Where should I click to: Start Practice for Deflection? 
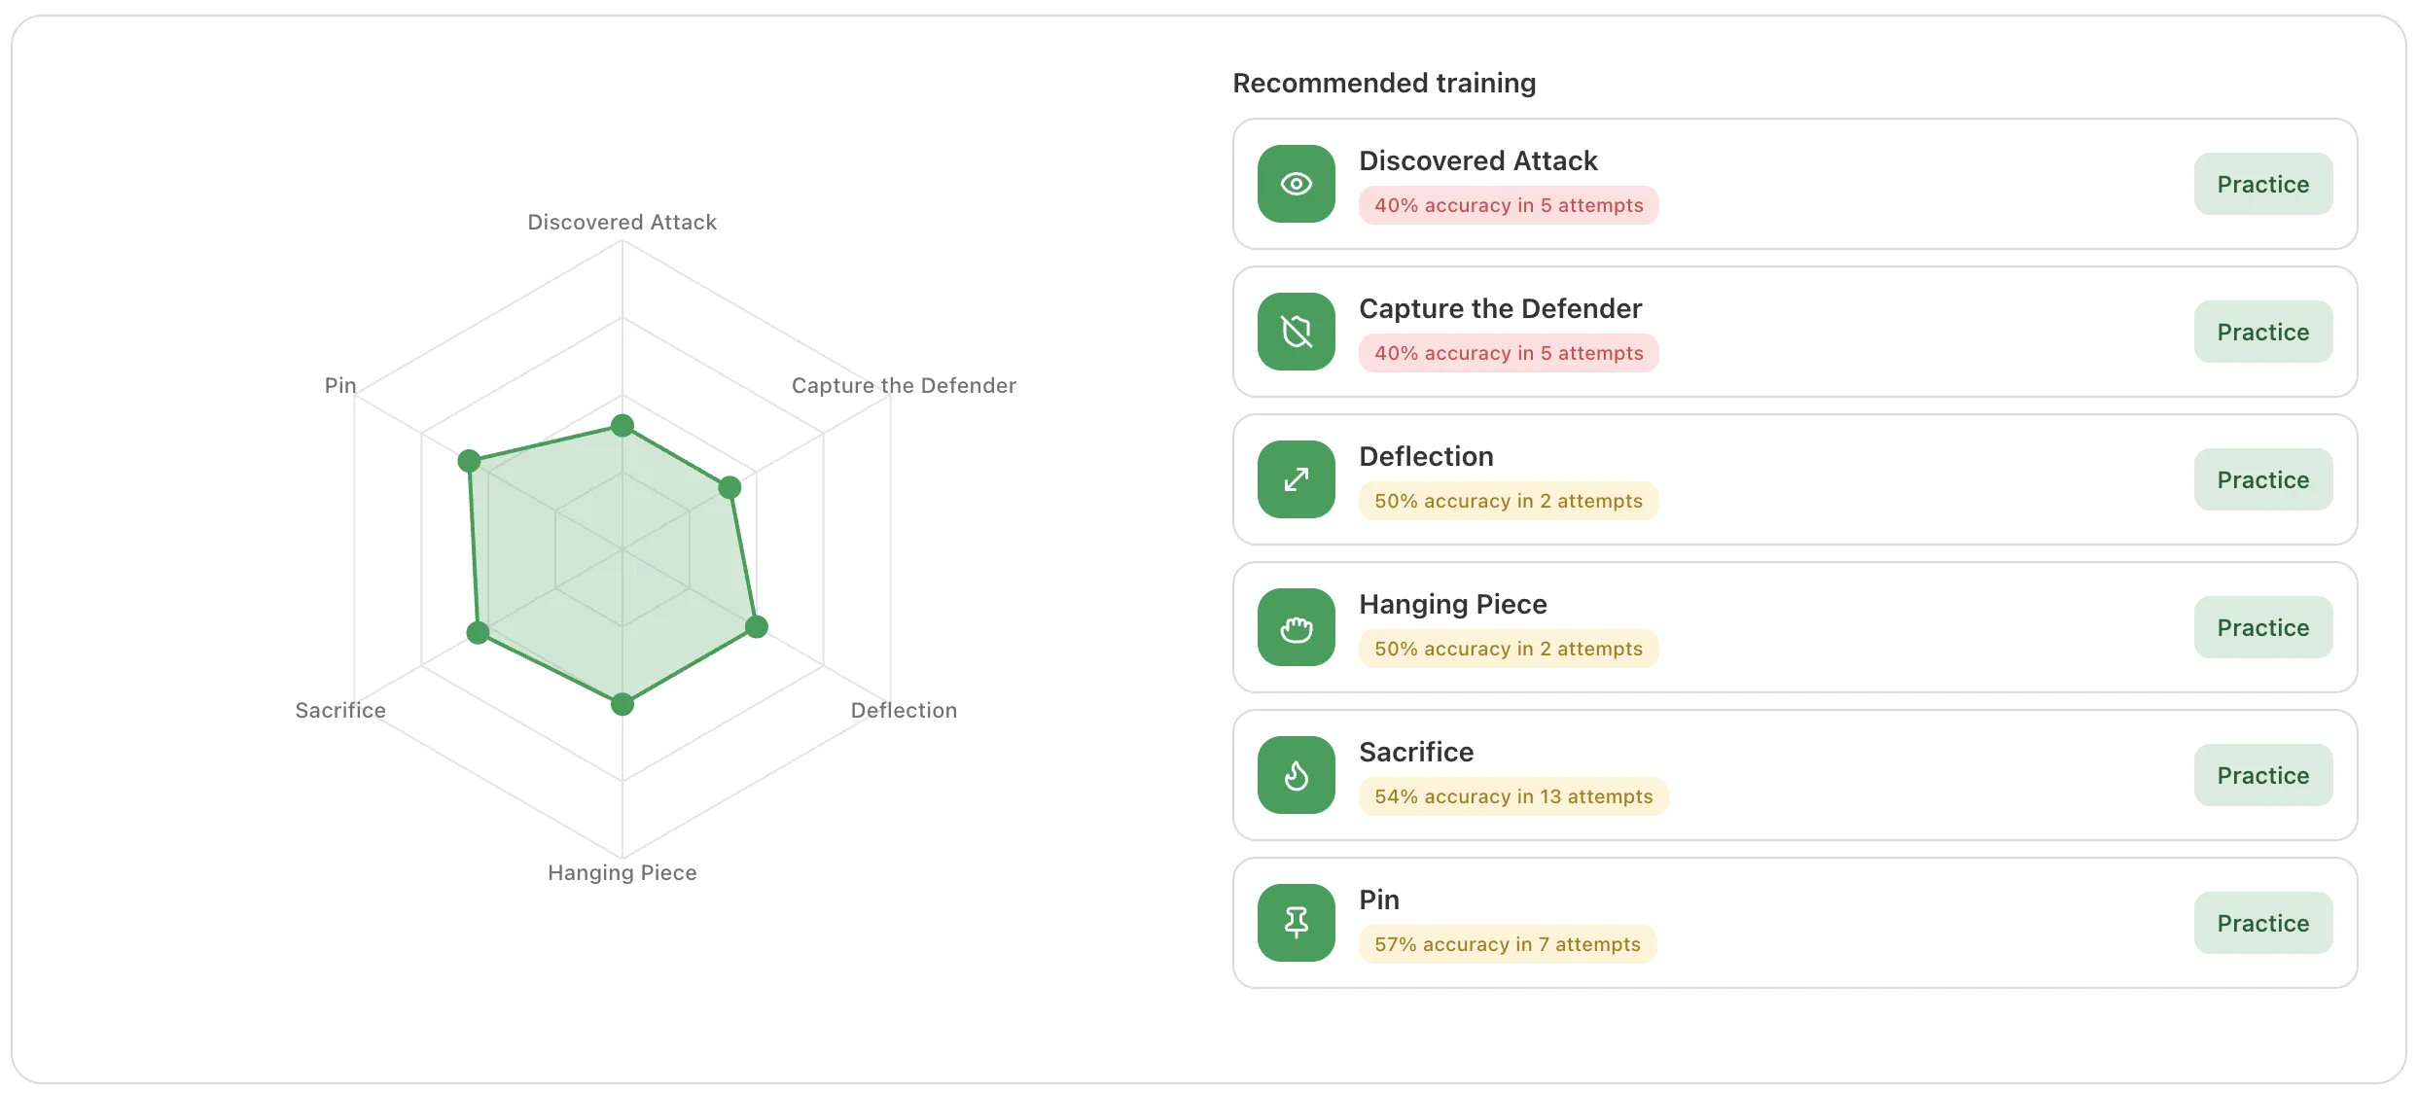tap(2262, 479)
